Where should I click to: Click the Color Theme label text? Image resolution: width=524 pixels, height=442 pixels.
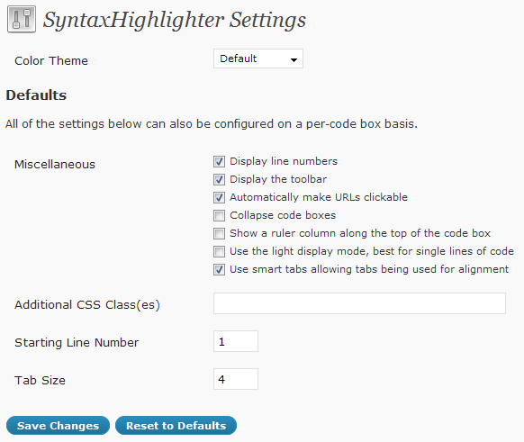(51, 61)
